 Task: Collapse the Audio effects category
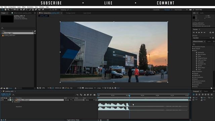pyautogui.click(x=193, y=50)
